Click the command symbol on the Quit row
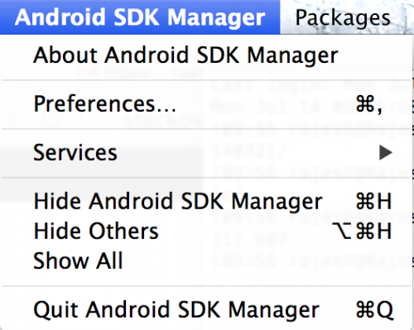The height and width of the screenshot is (330, 414). point(365,310)
